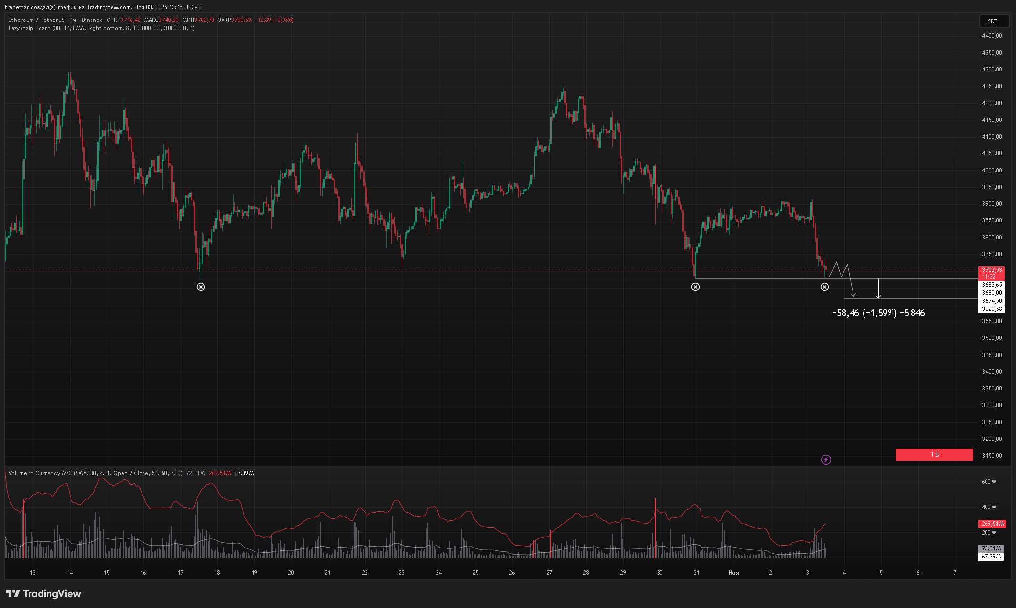Image resolution: width=1016 pixels, height=608 pixels.
Task: Click the TradingView logo at bottom left
Action: [x=43, y=594]
